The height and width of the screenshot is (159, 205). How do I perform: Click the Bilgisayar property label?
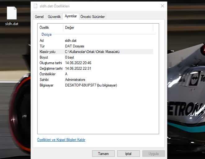[47, 85]
